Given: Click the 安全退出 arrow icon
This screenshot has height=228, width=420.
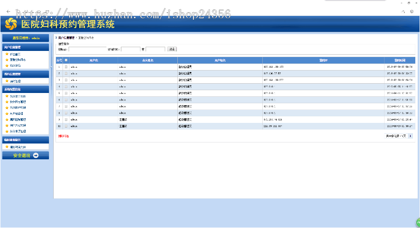Looking at the screenshot, I should pyautogui.click(x=35, y=155).
